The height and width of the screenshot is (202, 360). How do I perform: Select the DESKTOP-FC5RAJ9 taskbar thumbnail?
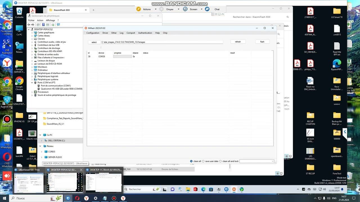tap(104, 181)
